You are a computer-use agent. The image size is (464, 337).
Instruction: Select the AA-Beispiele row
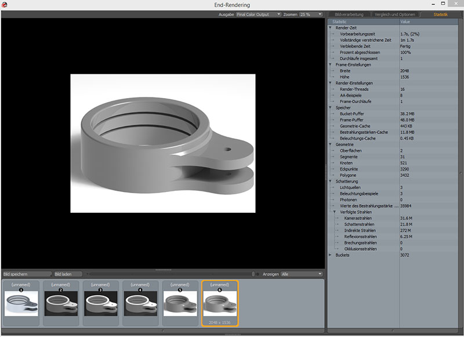pyautogui.click(x=393, y=95)
